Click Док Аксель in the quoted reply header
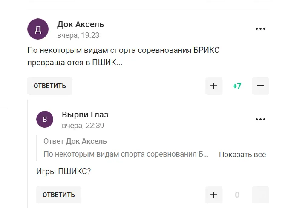This screenshot has height=212, width=285. (x=86, y=141)
